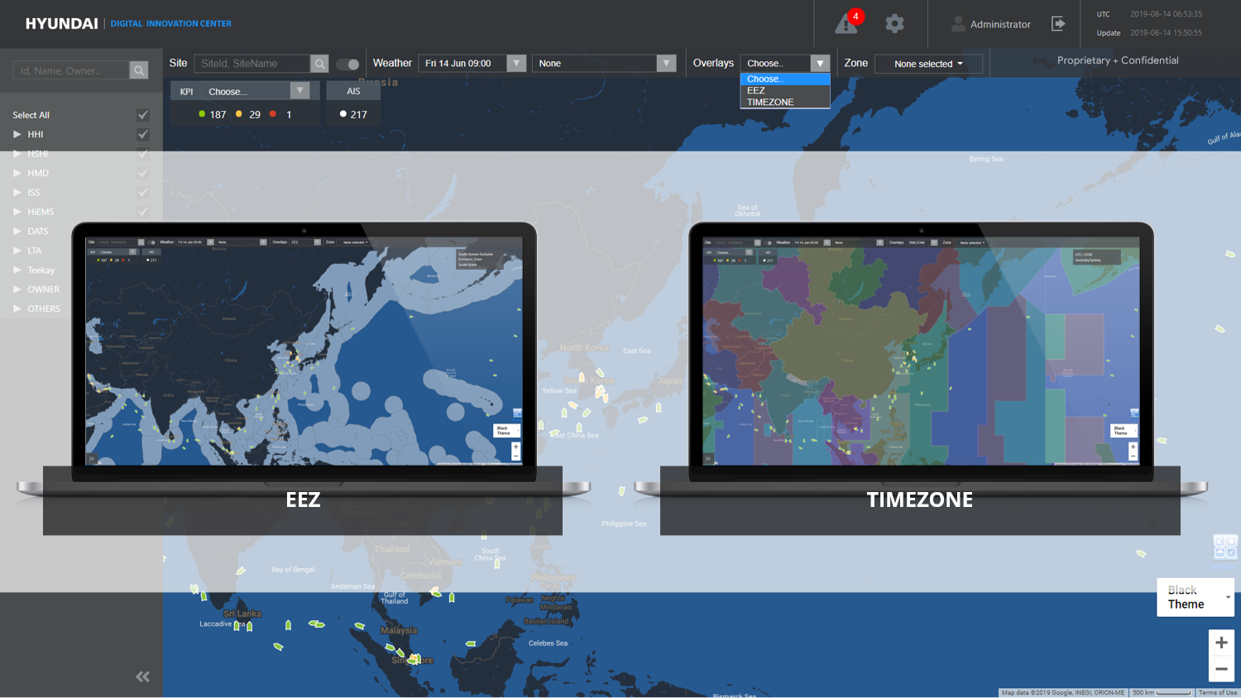Expand the HHI tree node
Image resolution: width=1241 pixels, height=698 pixels.
click(17, 134)
